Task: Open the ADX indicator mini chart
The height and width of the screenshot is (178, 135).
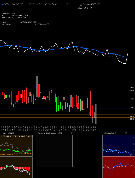Action: click(16, 146)
